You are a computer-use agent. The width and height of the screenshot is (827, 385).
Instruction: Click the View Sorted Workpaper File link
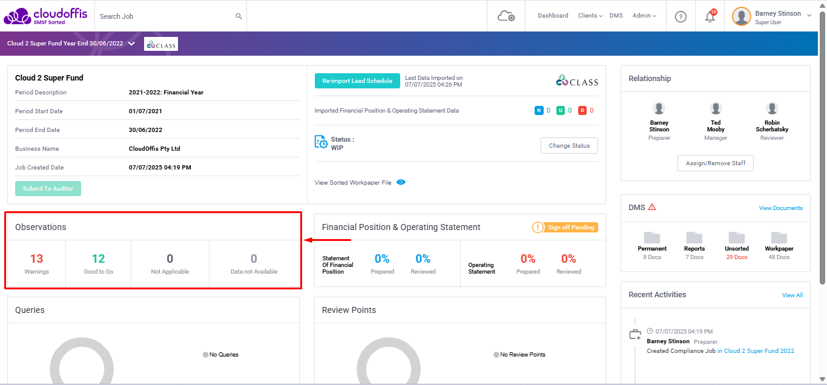click(353, 183)
